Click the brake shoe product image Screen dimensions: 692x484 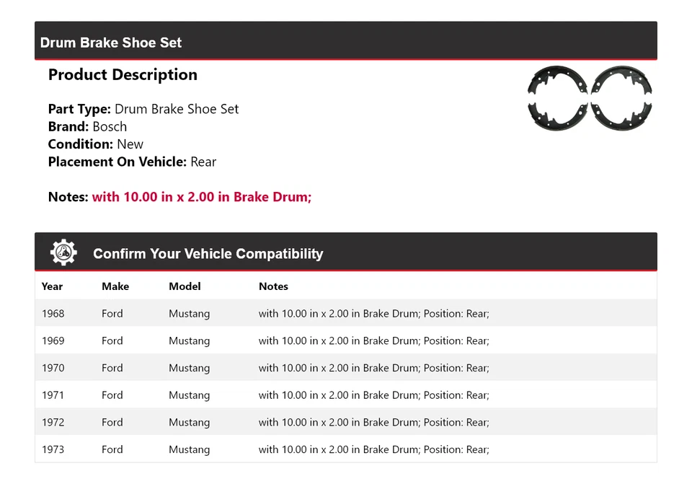pyautogui.click(x=590, y=99)
